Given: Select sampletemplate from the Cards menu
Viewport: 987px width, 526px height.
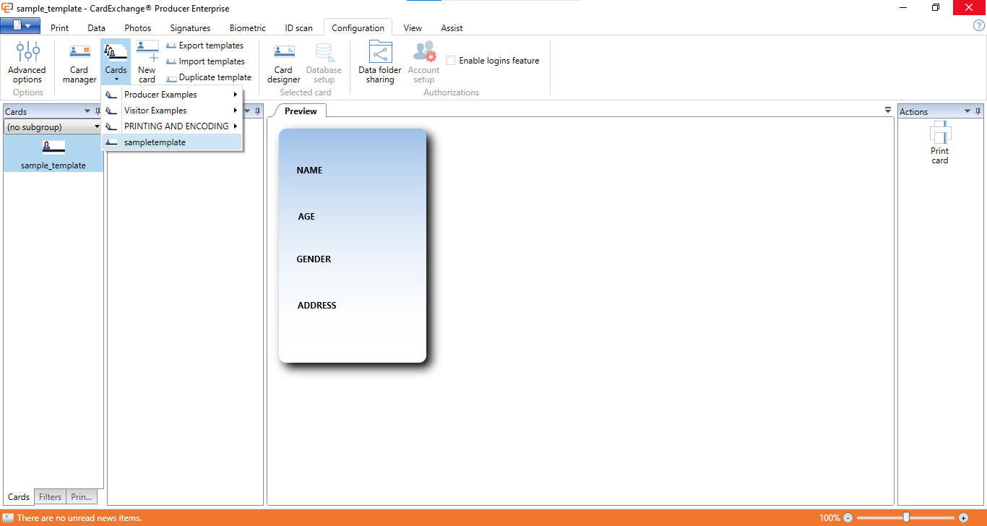Looking at the screenshot, I should [x=172, y=142].
